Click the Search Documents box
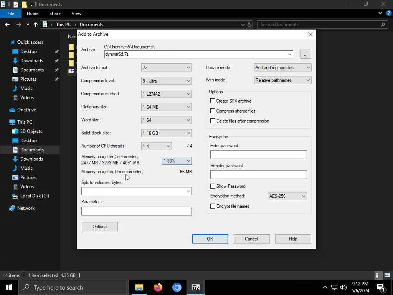 tap(322, 25)
